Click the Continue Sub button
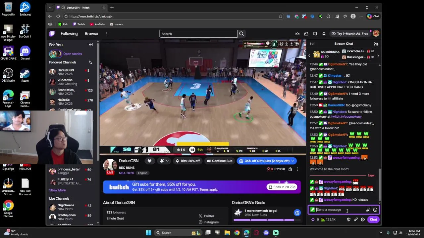The height and width of the screenshot is (238, 424). click(219, 161)
